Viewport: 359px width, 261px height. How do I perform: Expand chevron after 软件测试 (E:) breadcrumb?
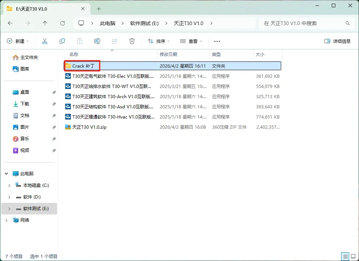click(166, 23)
